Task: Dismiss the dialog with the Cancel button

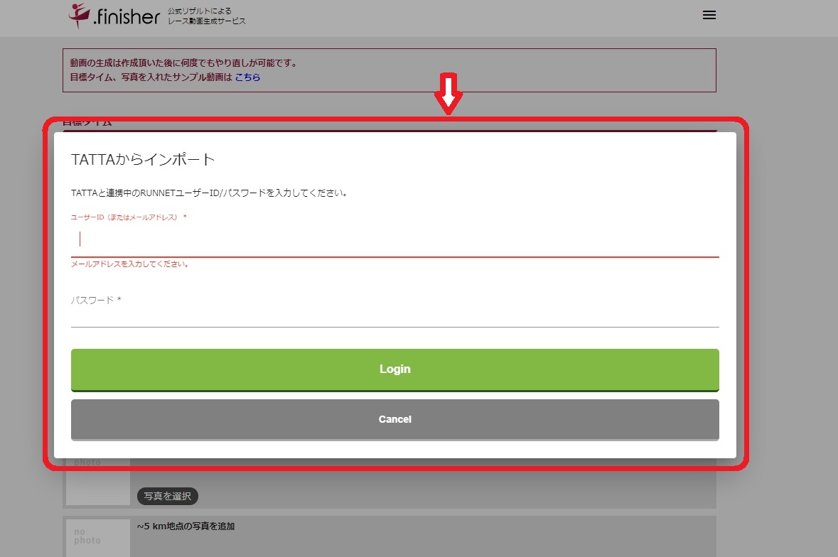Action: point(394,419)
